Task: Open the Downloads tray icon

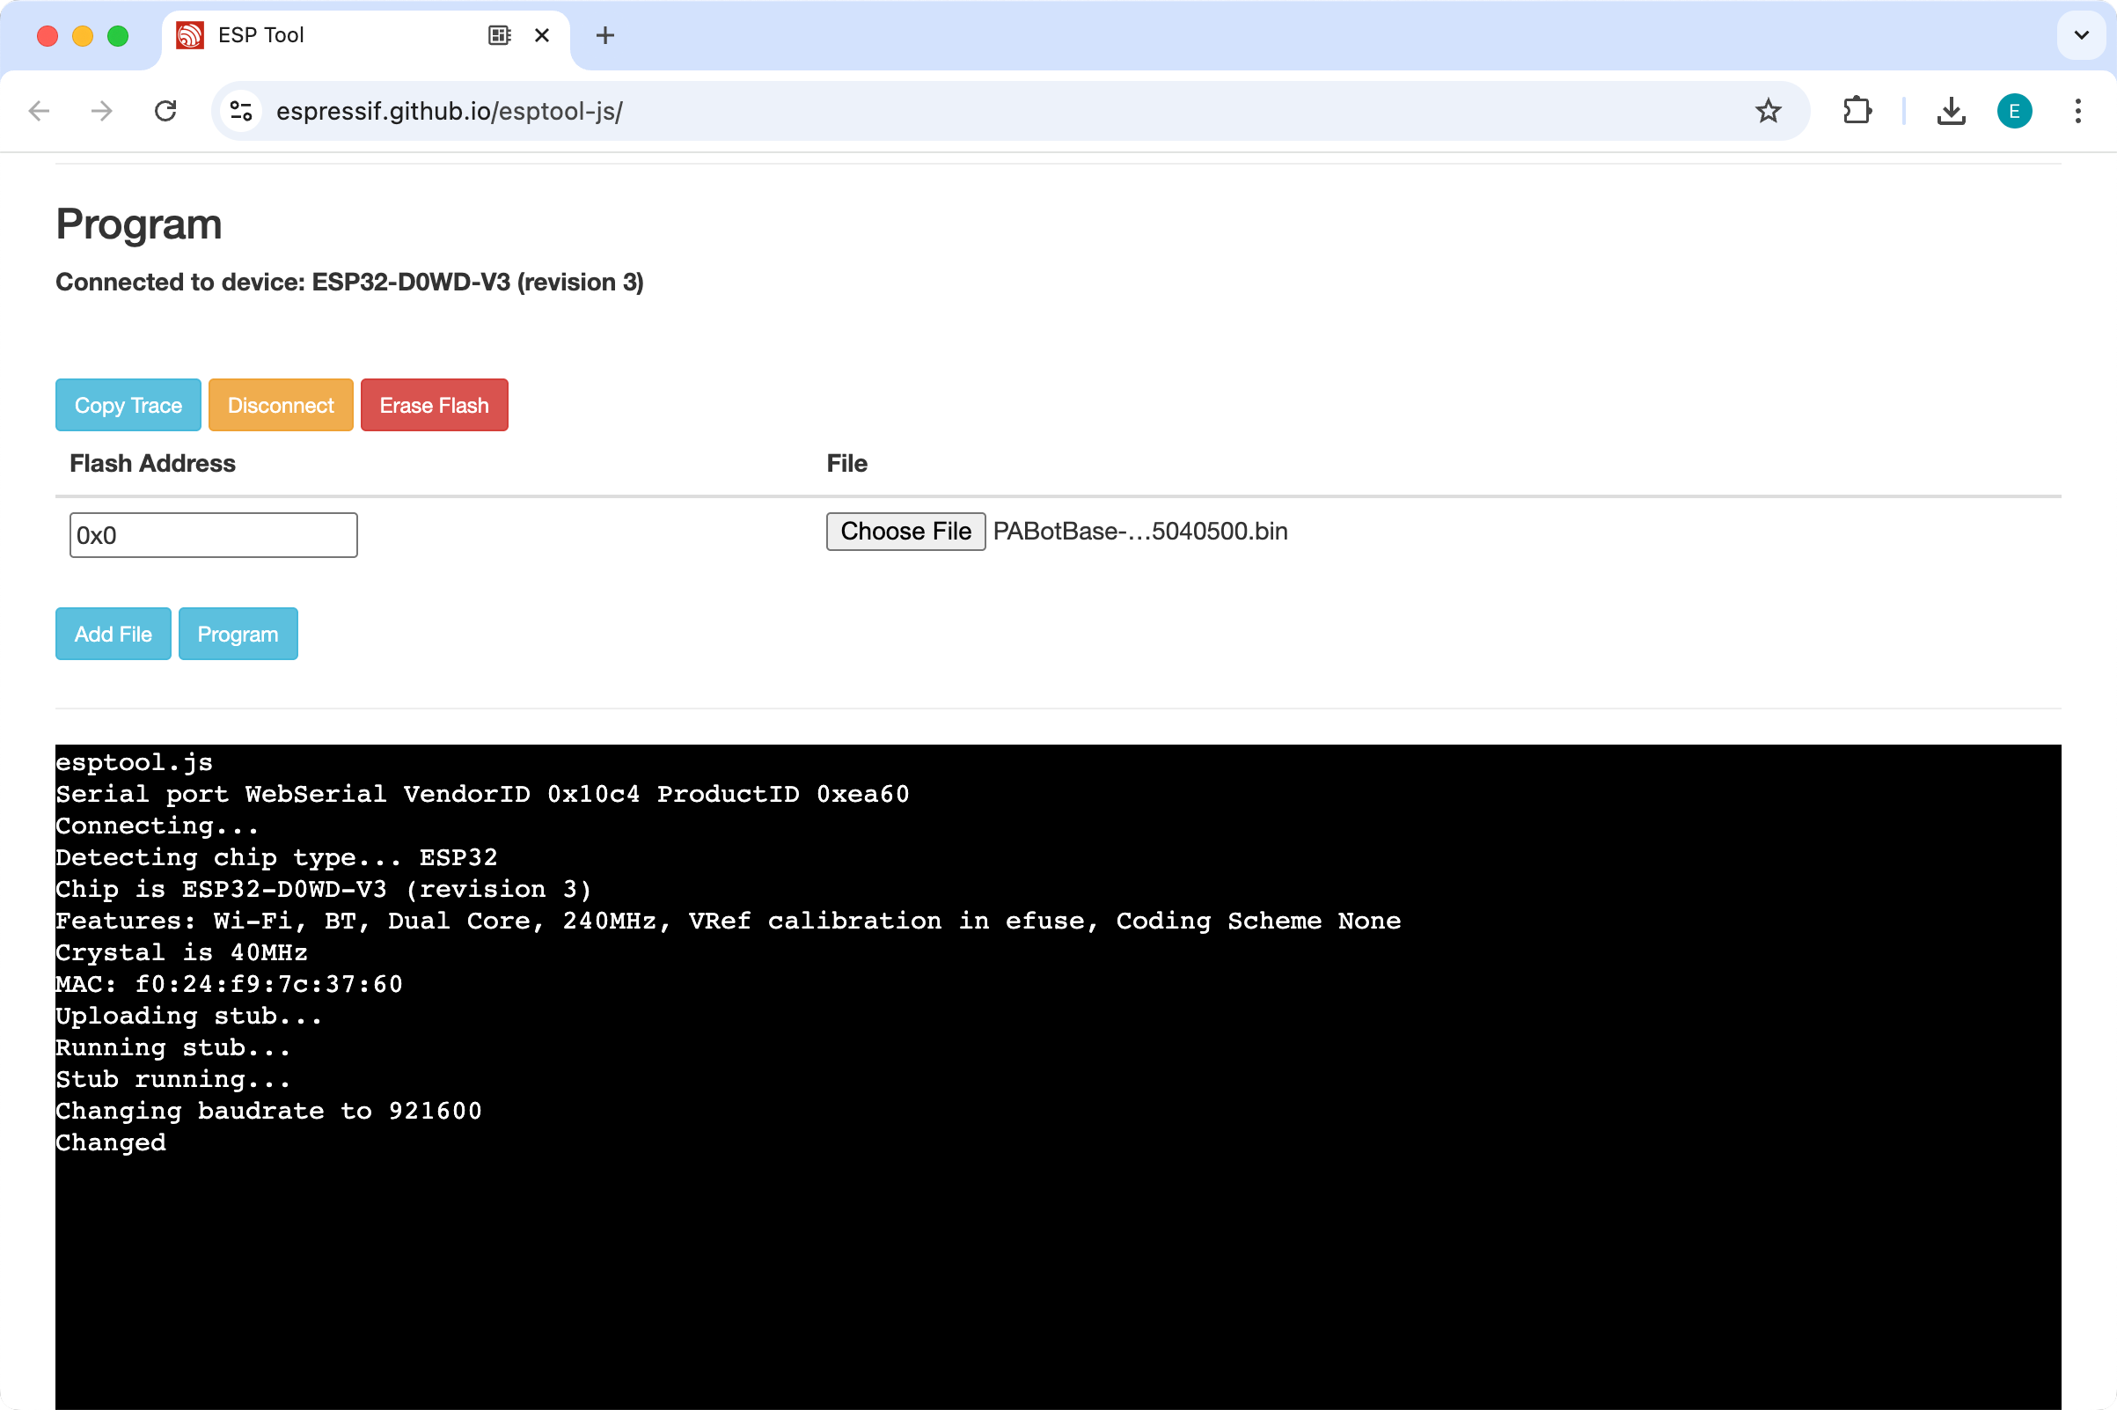Action: [x=1951, y=112]
